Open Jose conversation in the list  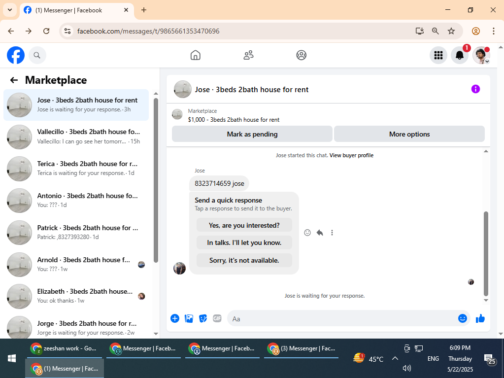click(x=76, y=105)
